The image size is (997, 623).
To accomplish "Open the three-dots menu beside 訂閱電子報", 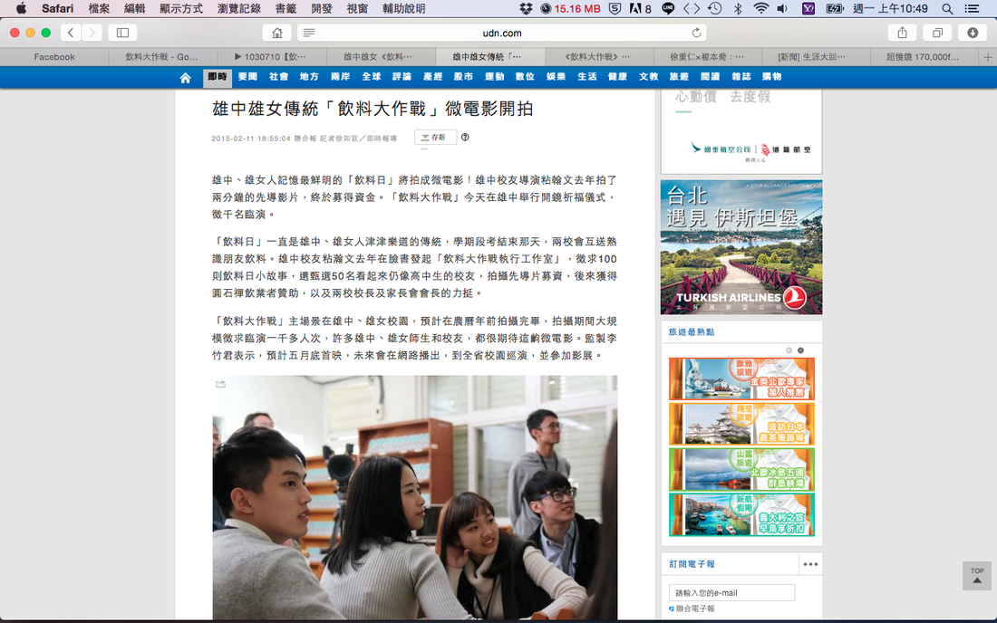I will (810, 564).
